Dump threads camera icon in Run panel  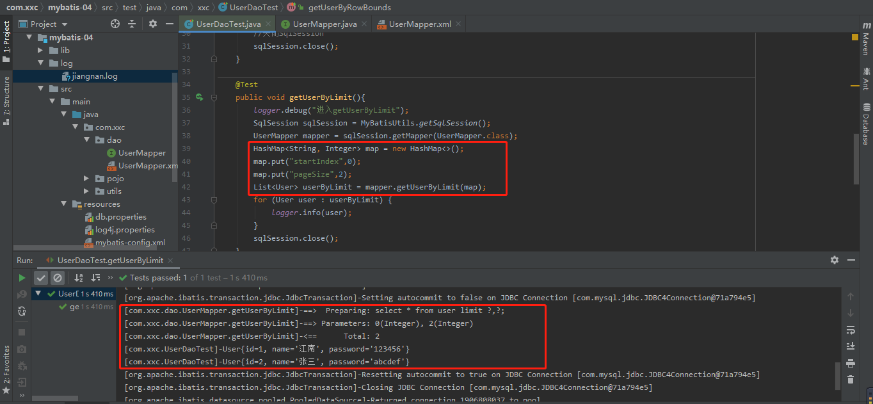click(22, 350)
